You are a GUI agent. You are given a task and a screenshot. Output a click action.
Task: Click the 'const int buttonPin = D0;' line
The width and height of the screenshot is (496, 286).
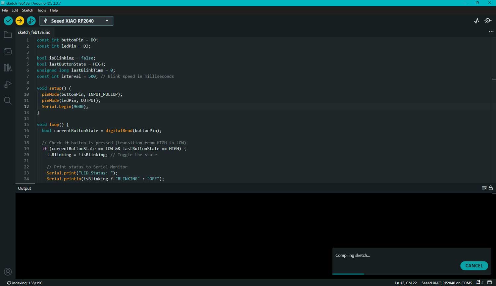[x=68, y=40]
